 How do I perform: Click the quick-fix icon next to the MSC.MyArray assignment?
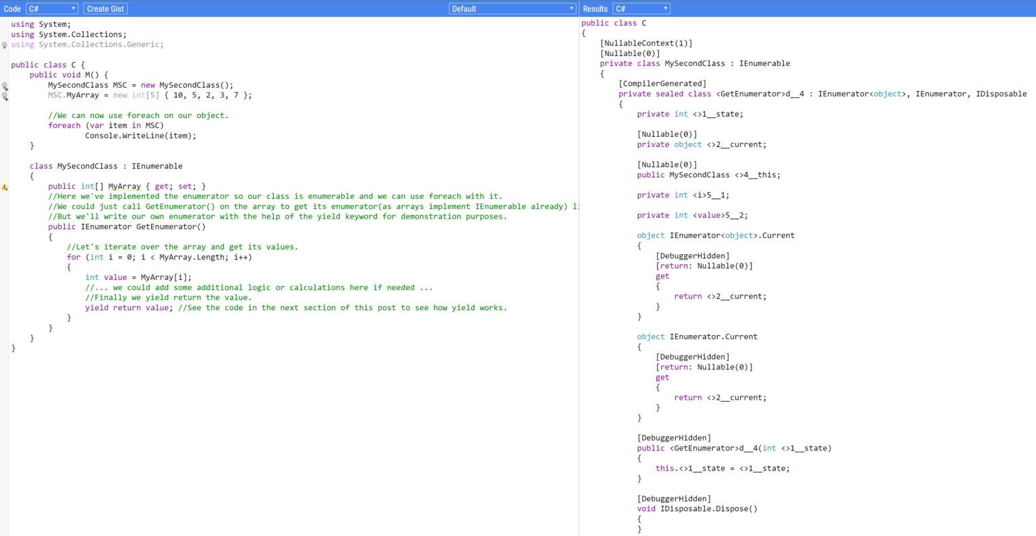(x=4, y=96)
